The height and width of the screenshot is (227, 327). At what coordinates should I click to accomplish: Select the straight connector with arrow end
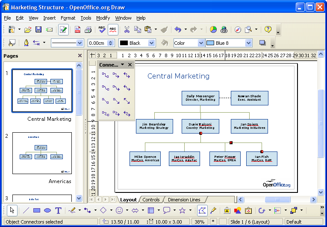click(116, 101)
